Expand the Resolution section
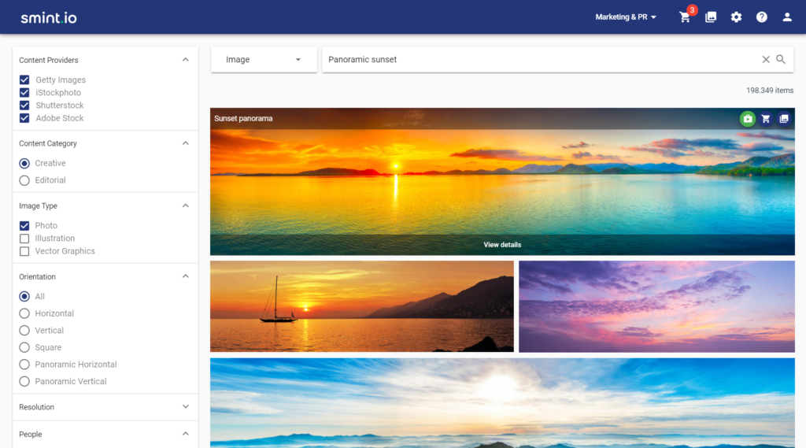 (x=186, y=407)
